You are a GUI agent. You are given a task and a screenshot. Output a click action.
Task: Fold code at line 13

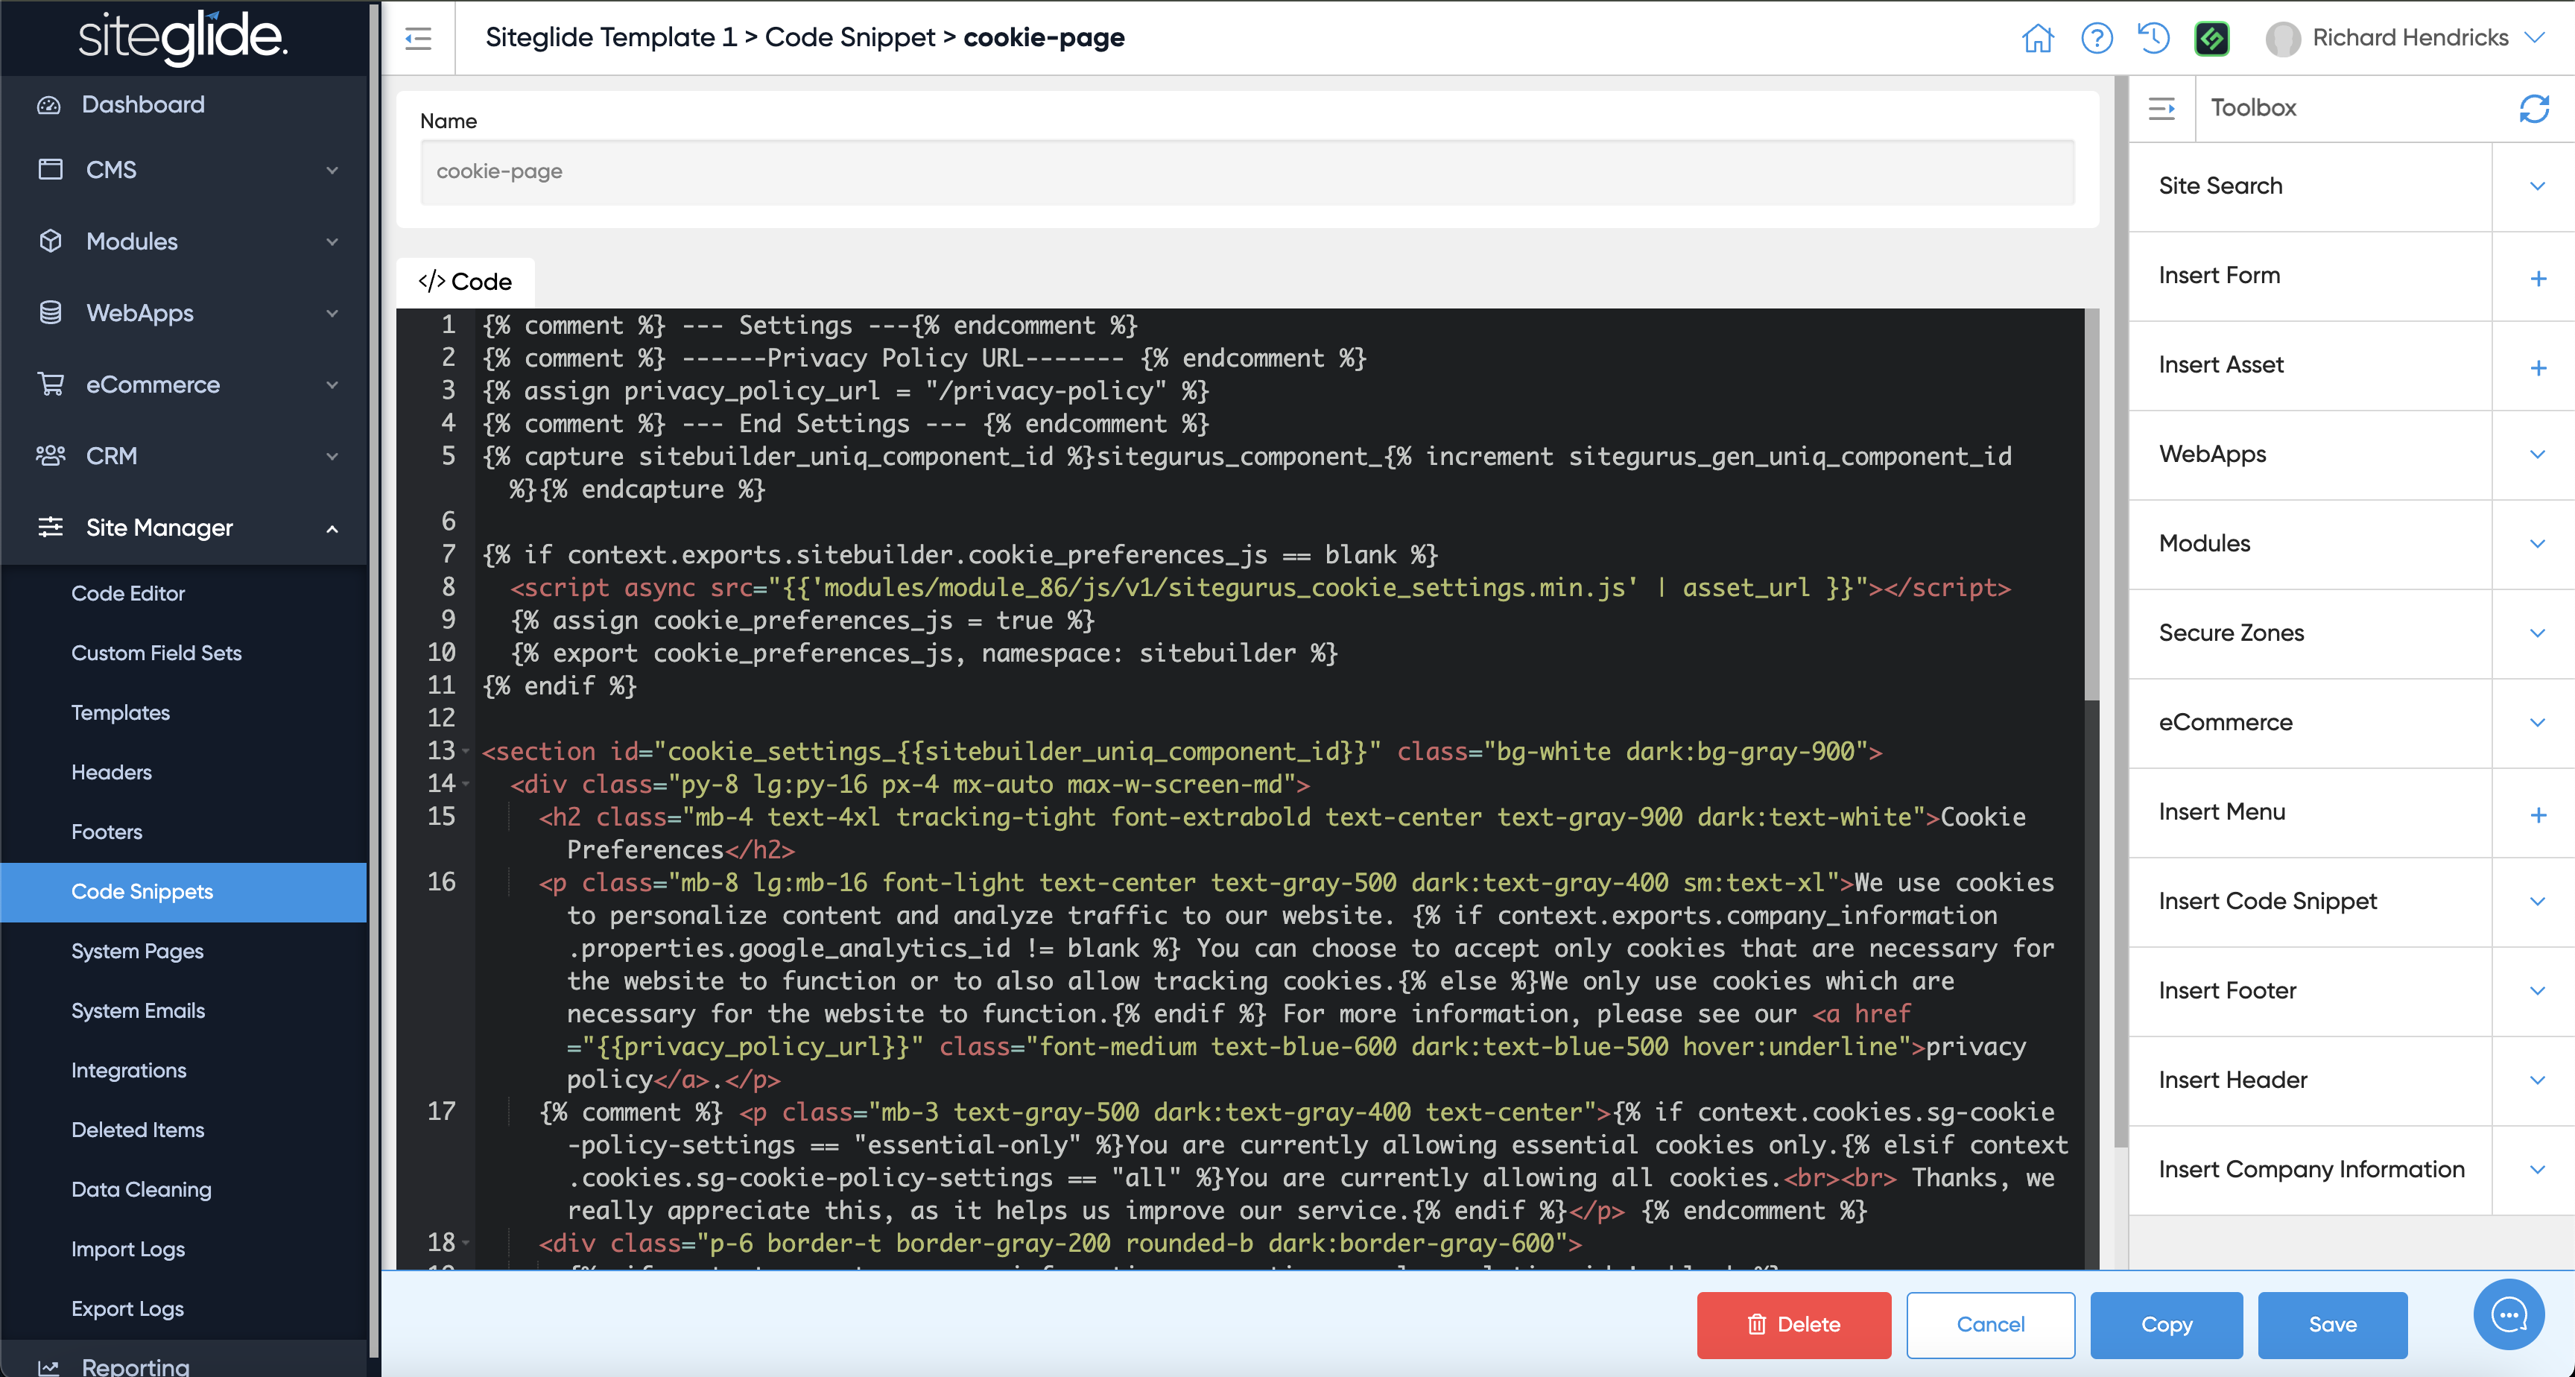click(466, 751)
